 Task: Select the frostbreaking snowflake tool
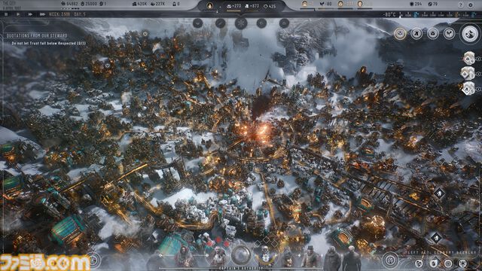coord(241,23)
